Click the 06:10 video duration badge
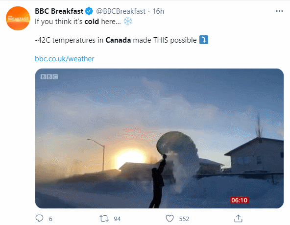This screenshot has height=225, width=290. tap(240, 200)
